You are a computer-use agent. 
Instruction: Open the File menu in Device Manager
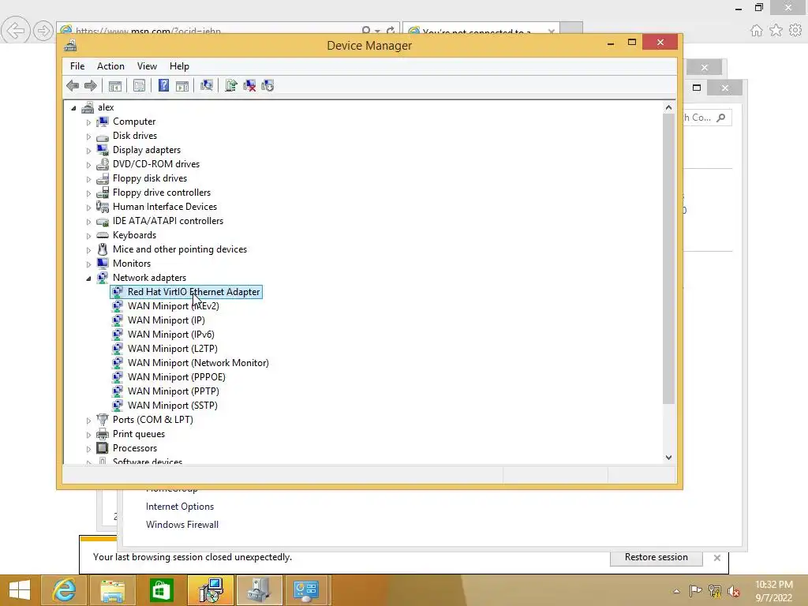77,66
